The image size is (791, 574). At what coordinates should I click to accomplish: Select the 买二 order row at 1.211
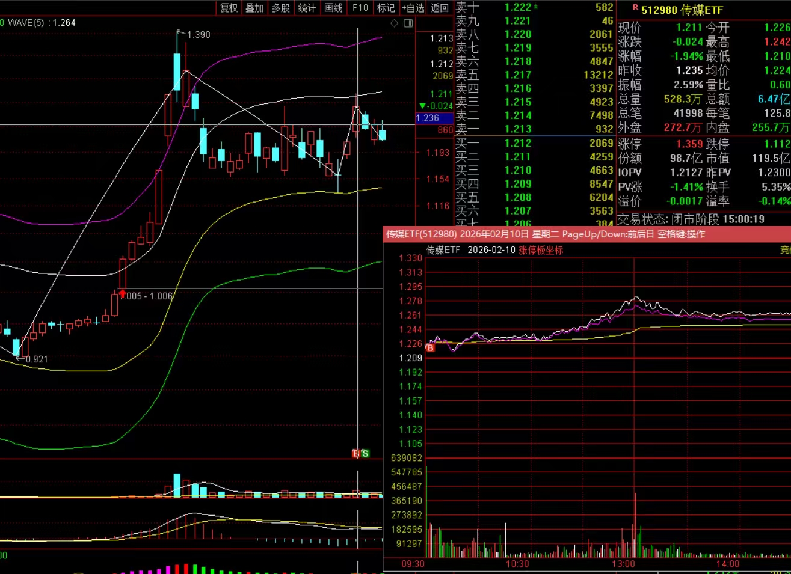535,157
